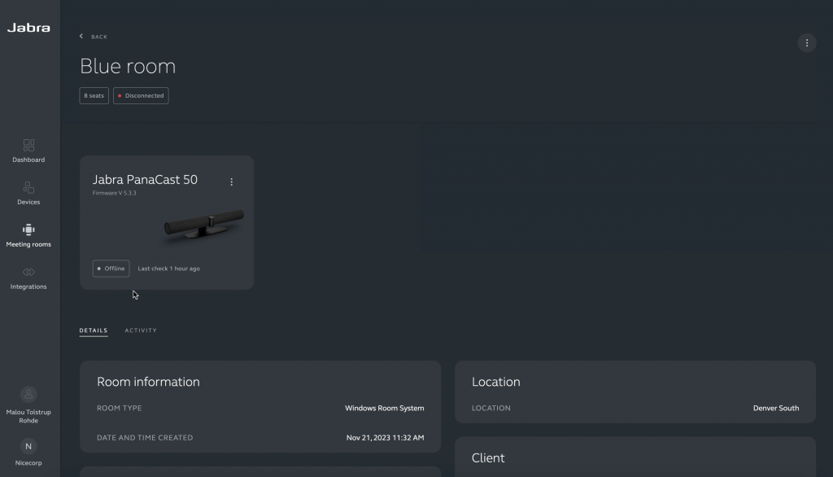The height and width of the screenshot is (477, 833).
Task: Click the 8 seats badge
Action: tap(94, 96)
